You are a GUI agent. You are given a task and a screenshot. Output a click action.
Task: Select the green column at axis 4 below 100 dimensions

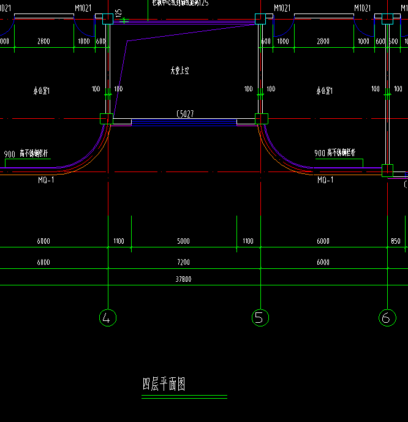[107, 119]
